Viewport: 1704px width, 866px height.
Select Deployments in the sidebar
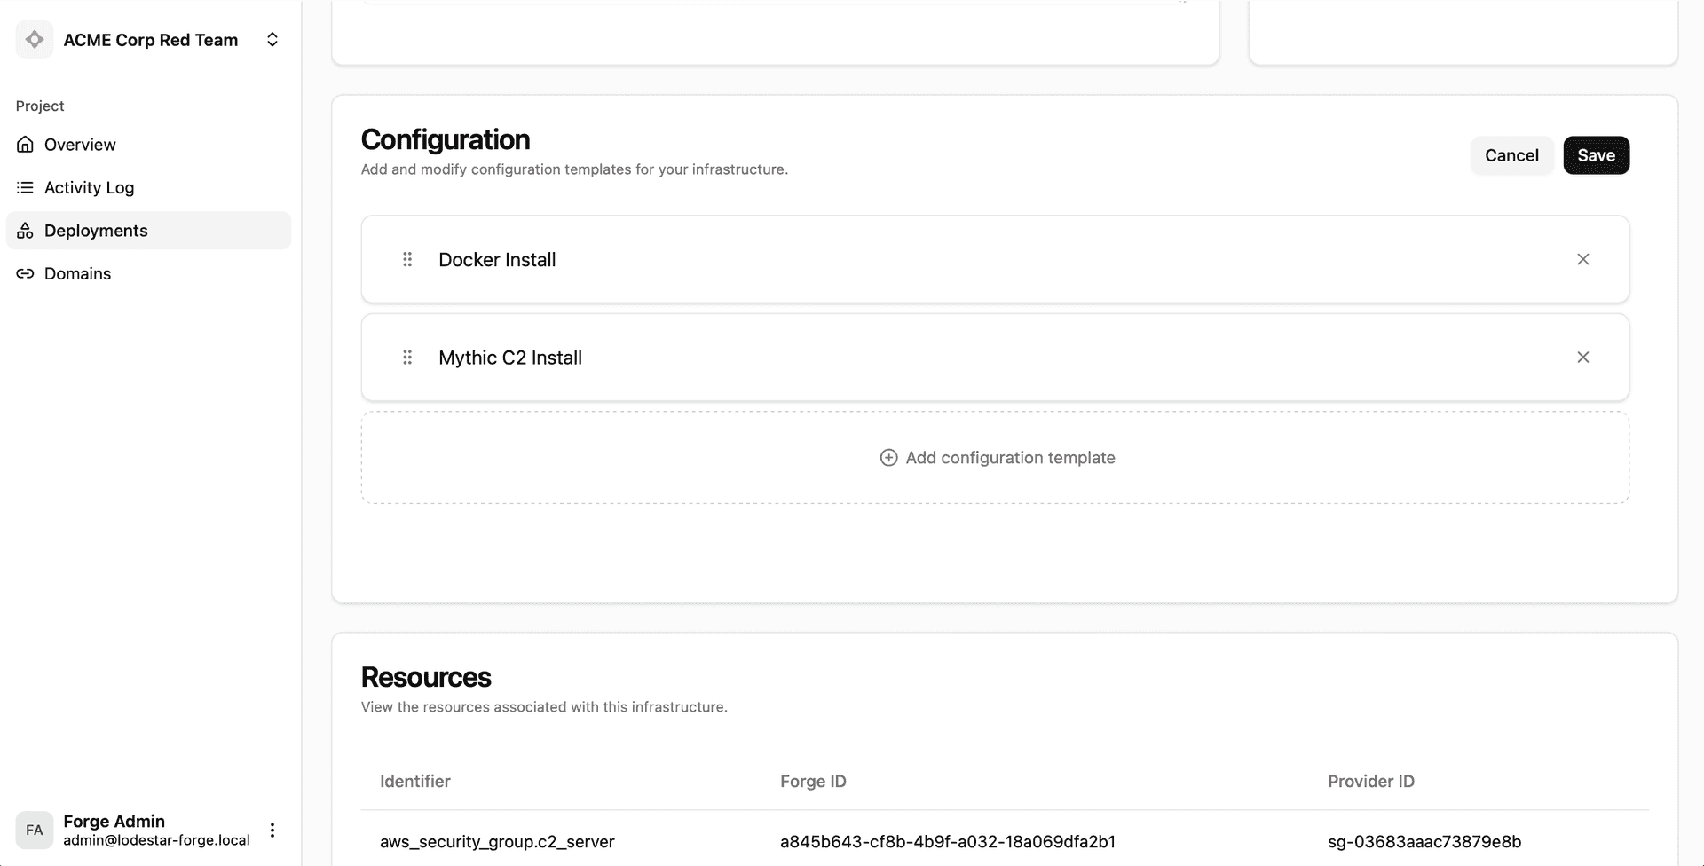pos(96,231)
